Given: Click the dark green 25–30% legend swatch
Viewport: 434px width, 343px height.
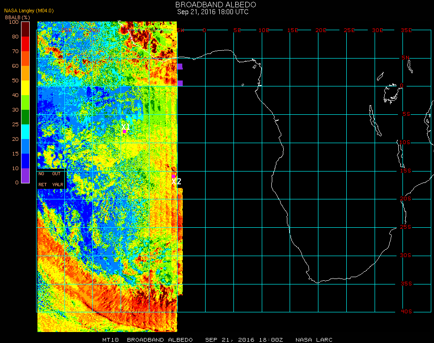Looking at the screenshot, I should point(26,117).
